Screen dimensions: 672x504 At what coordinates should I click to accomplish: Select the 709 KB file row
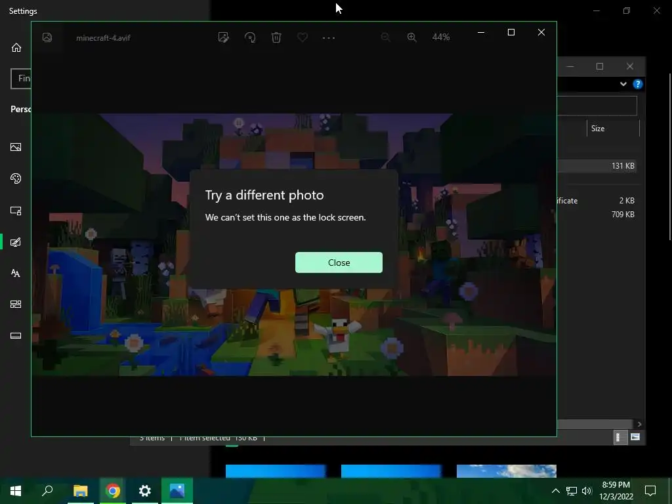coord(597,215)
